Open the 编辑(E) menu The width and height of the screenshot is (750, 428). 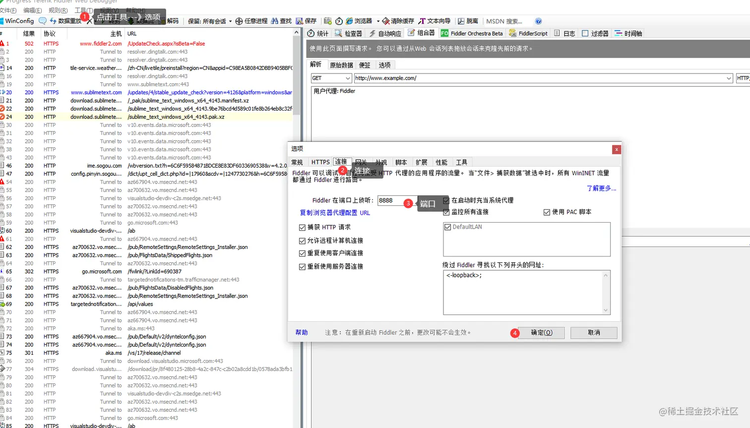coord(33,10)
